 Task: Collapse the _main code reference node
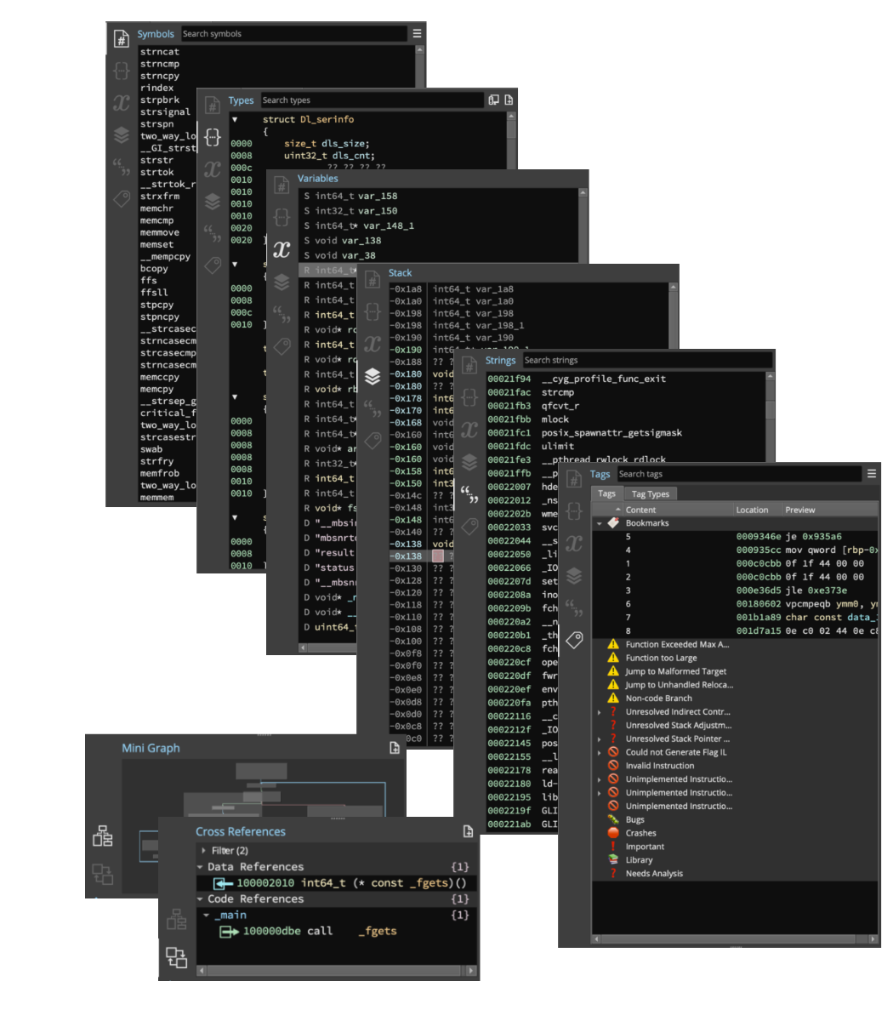click(207, 915)
